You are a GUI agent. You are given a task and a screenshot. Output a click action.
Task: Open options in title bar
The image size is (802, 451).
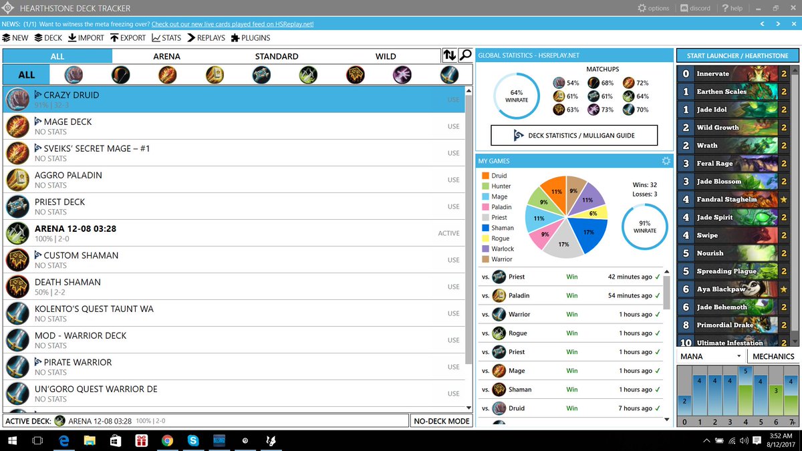point(653,8)
